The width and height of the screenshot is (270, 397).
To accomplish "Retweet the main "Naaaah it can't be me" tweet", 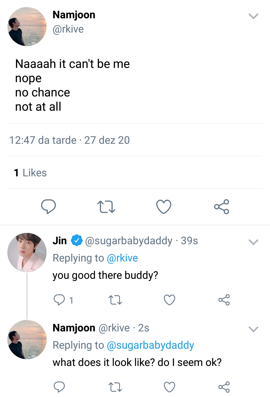I will click(x=106, y=207).
